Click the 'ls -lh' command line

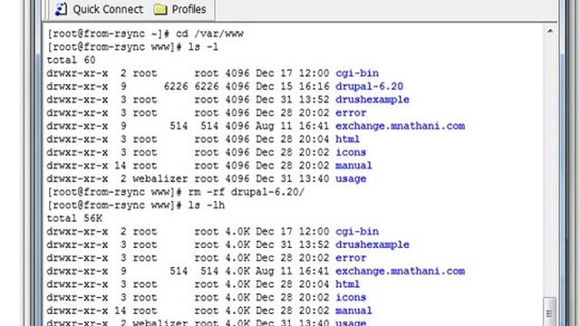pyautogui.click(x=136, y=206)
